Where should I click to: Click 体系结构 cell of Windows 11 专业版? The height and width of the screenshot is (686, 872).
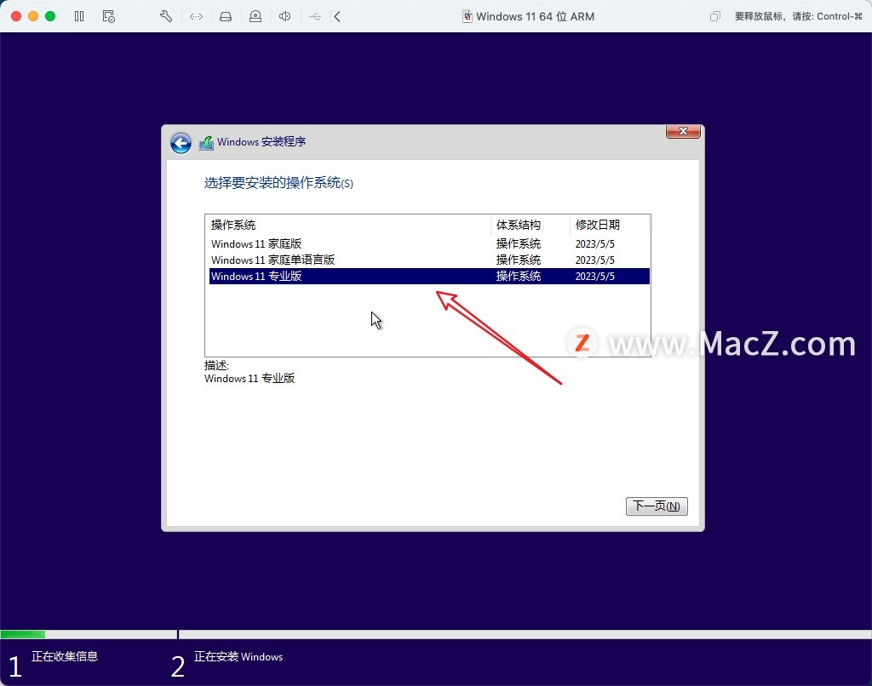pos(519,277)
